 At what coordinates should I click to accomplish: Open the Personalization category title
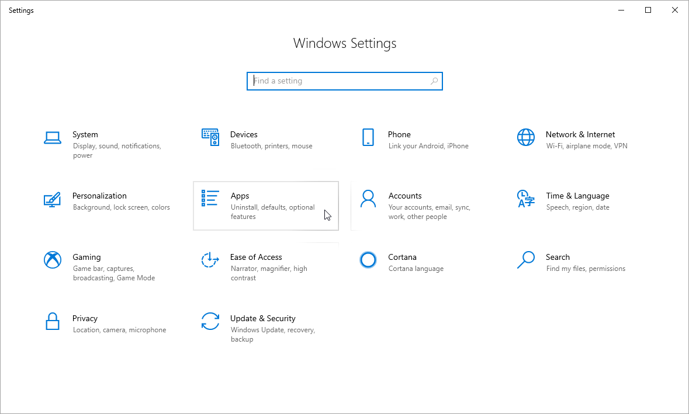99,196
